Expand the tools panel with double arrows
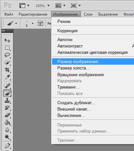The height and width of the screenshot is (151, 134). 4,31
